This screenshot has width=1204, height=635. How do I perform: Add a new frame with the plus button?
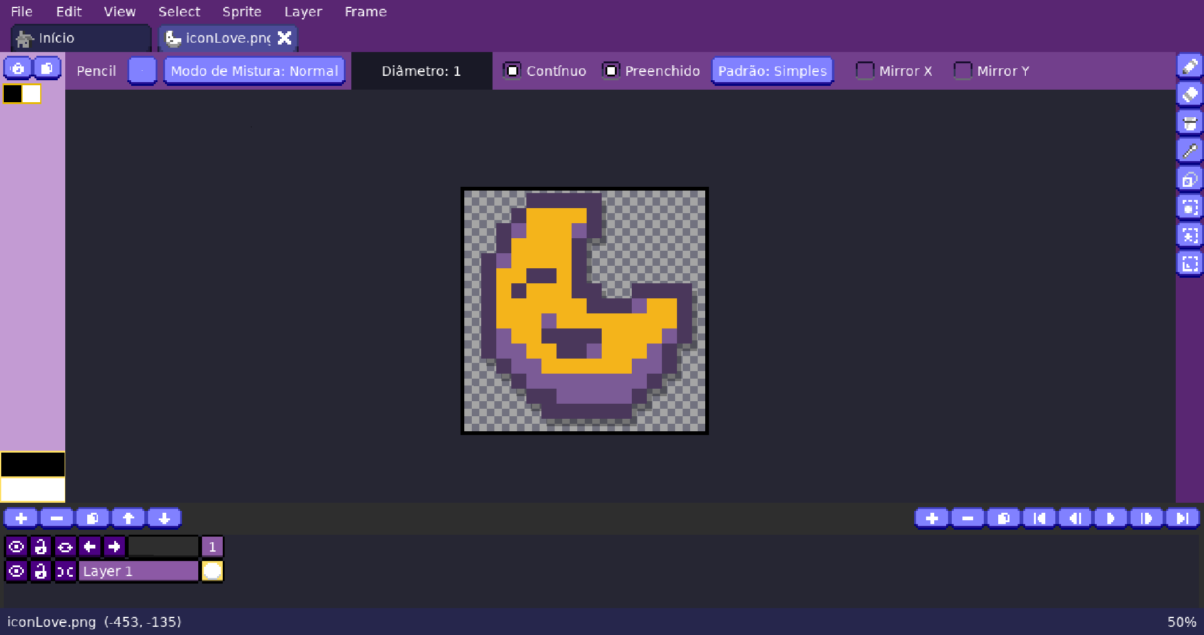932,518
